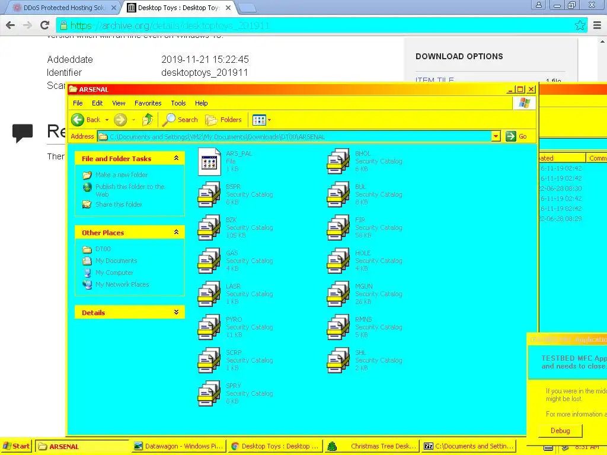The width and height of the screenshot is (607, 455).
Task: Click Make a new folder
Action: click(x=121, y=175)
